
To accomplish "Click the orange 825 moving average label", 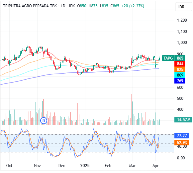I will pyautogui.click(x=180, y=70).
